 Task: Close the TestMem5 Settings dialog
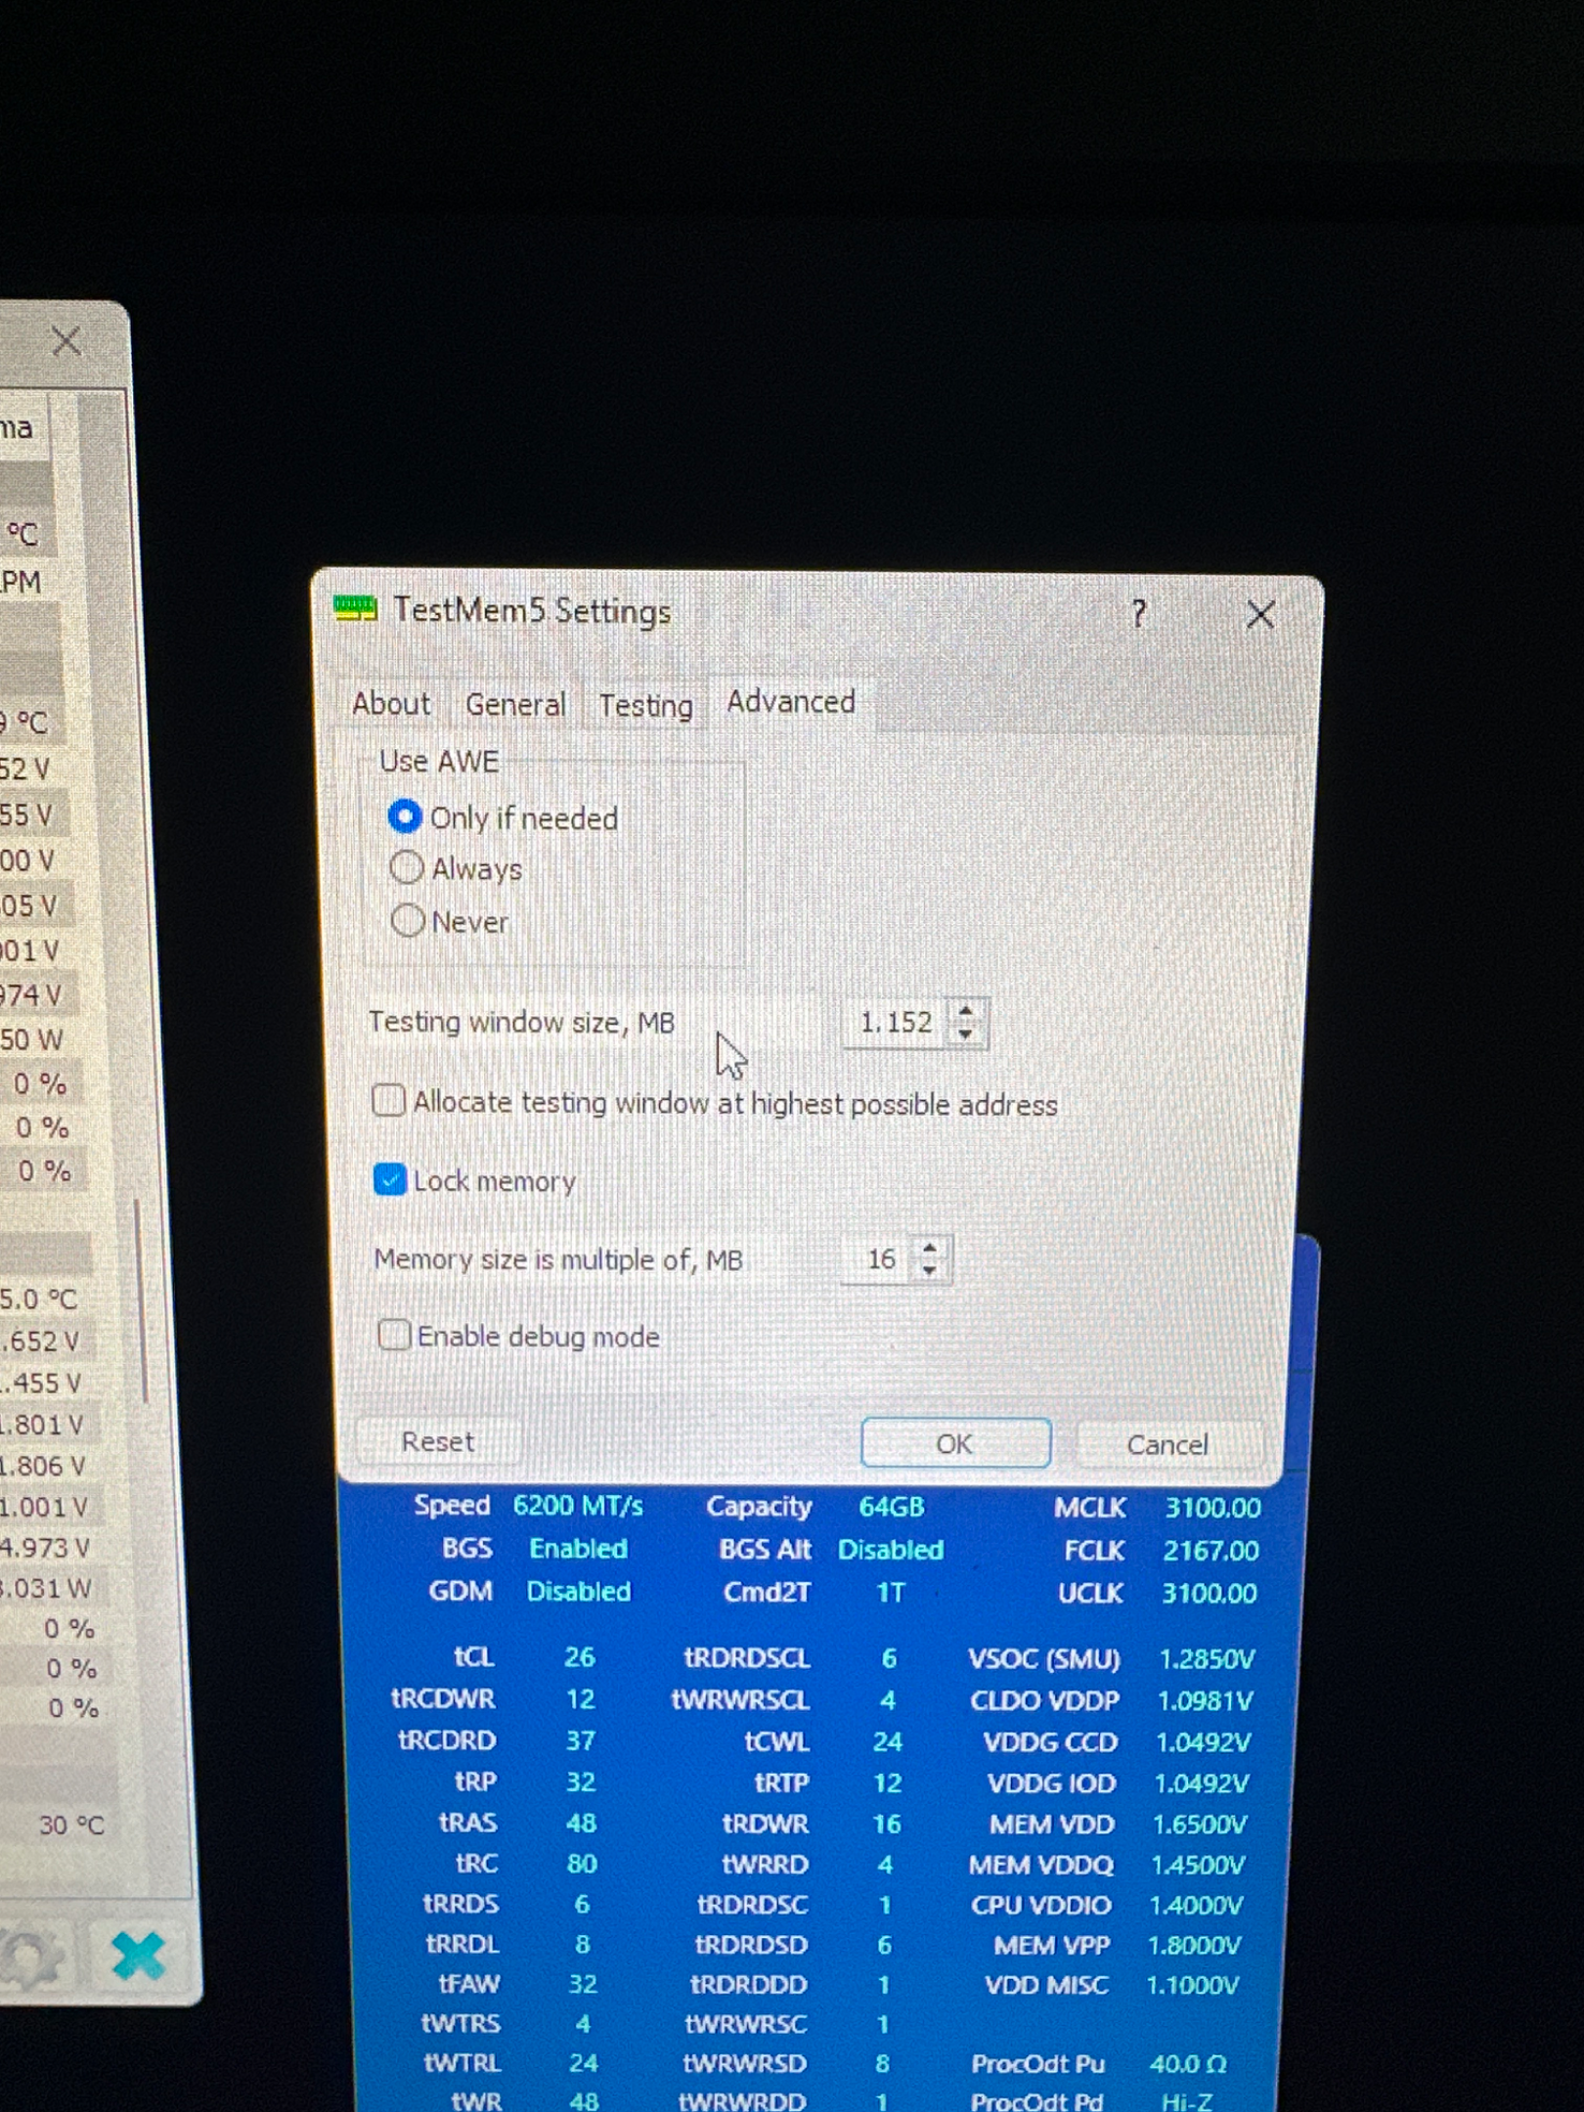(1260, 615)
